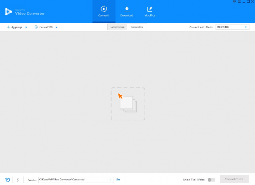This screenshot has height=185, width=255.
Task: Switch to the Conversione tab
Action: point(117,27)
